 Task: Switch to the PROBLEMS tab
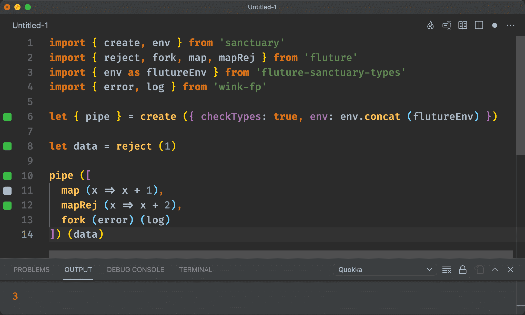(x=32, y=270)
